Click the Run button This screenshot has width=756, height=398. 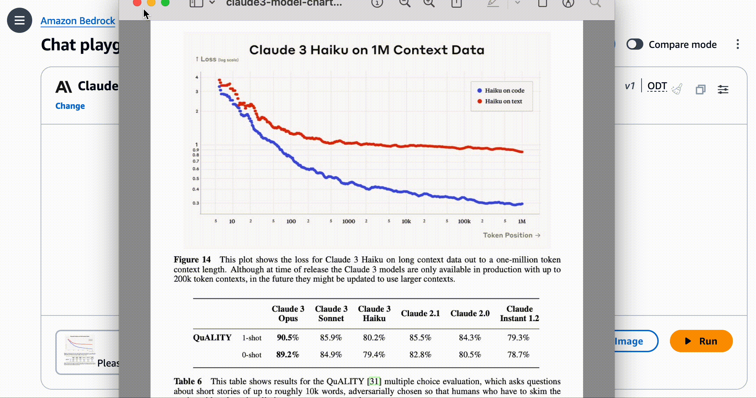click(700, 341)
